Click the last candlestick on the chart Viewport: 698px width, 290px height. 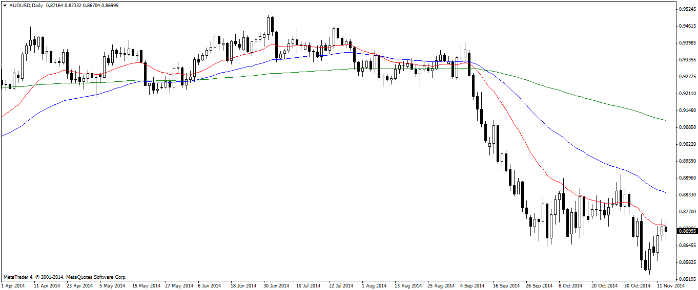[666, 230]
